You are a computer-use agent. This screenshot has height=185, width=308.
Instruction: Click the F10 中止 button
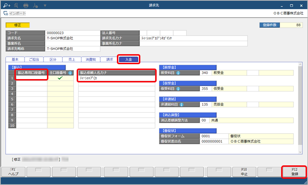244,172
